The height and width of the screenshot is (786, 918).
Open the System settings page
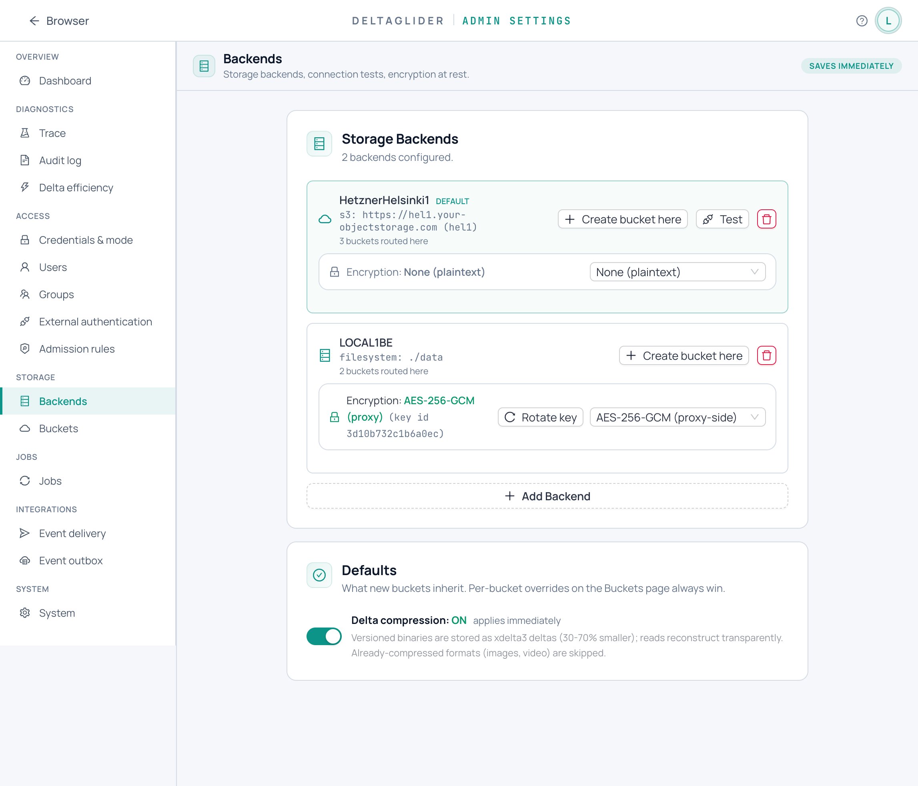(88, 613)
